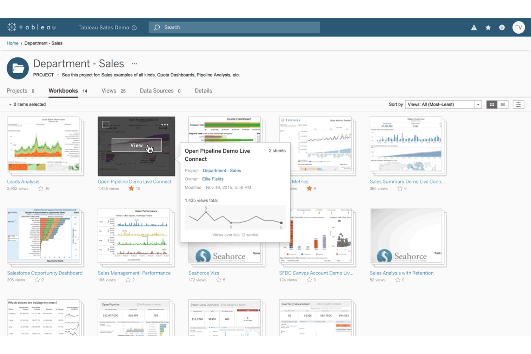Switch to Projects tab
531x354 pixels.
click(x=20, y=91)
